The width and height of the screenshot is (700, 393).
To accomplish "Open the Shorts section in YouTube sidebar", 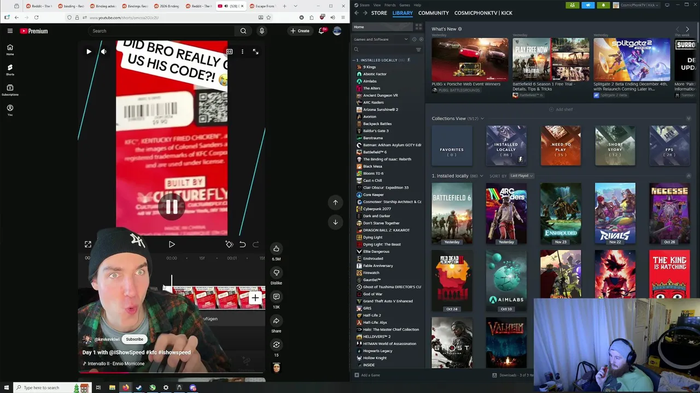I will [x=10, y=69].
